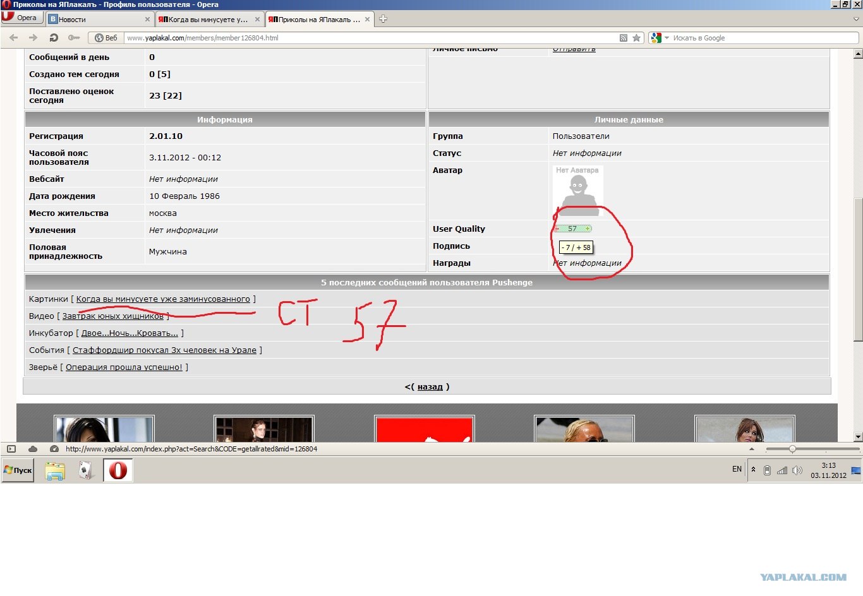Open the Opera main menu button

click(x=21, y=18)
